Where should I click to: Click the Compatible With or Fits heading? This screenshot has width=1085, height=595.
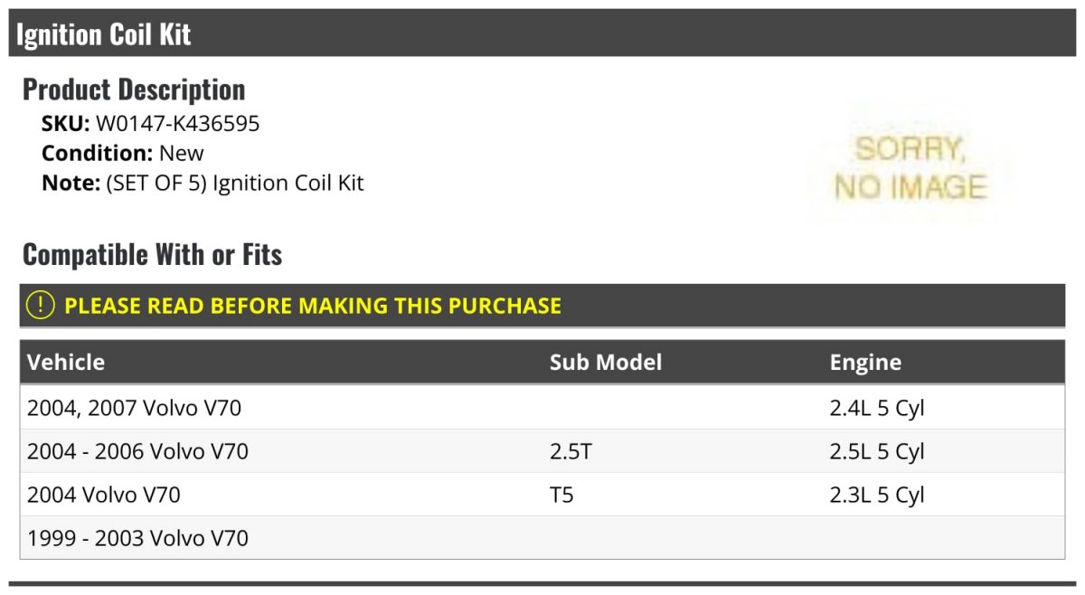[152, 255]
